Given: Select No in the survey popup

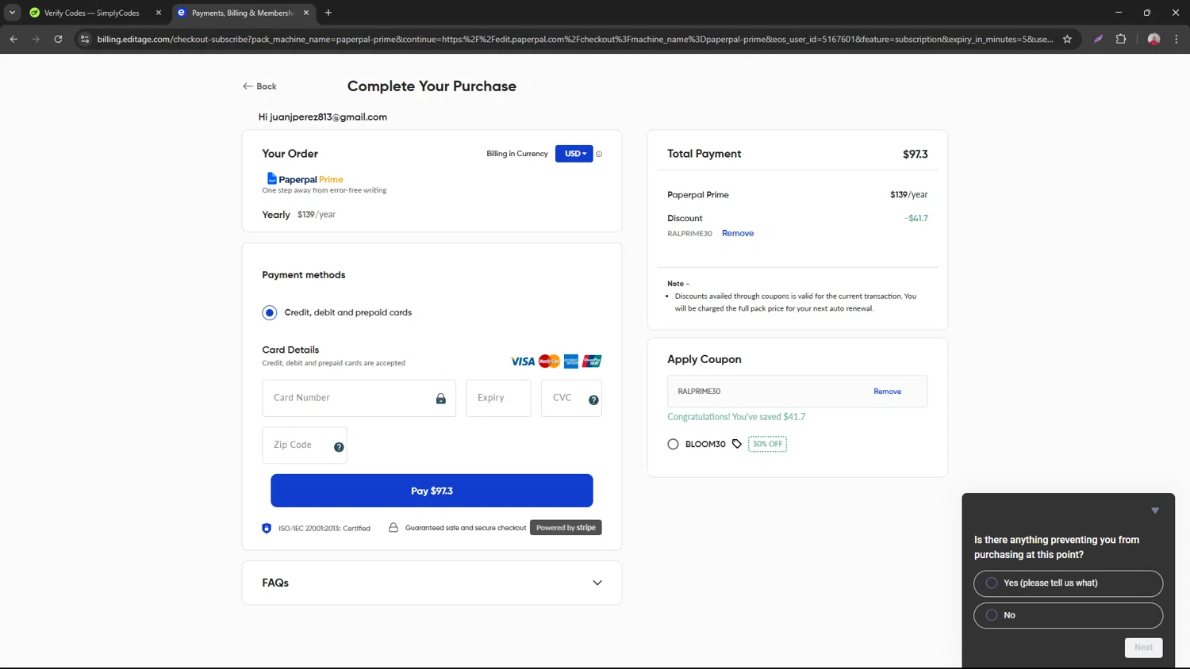Looking at the screenshot, I should (1068, 615).
